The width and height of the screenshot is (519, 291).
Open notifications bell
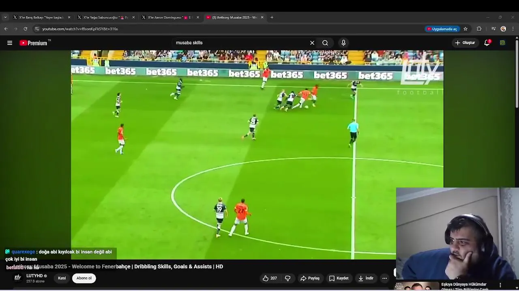point(487,43)
